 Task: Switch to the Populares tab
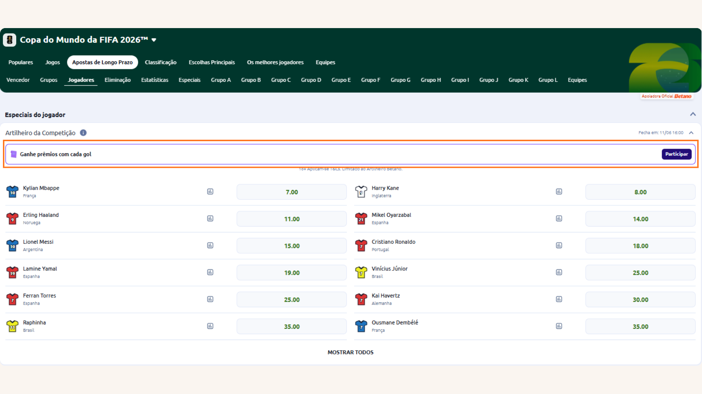[x=20, y=62]
